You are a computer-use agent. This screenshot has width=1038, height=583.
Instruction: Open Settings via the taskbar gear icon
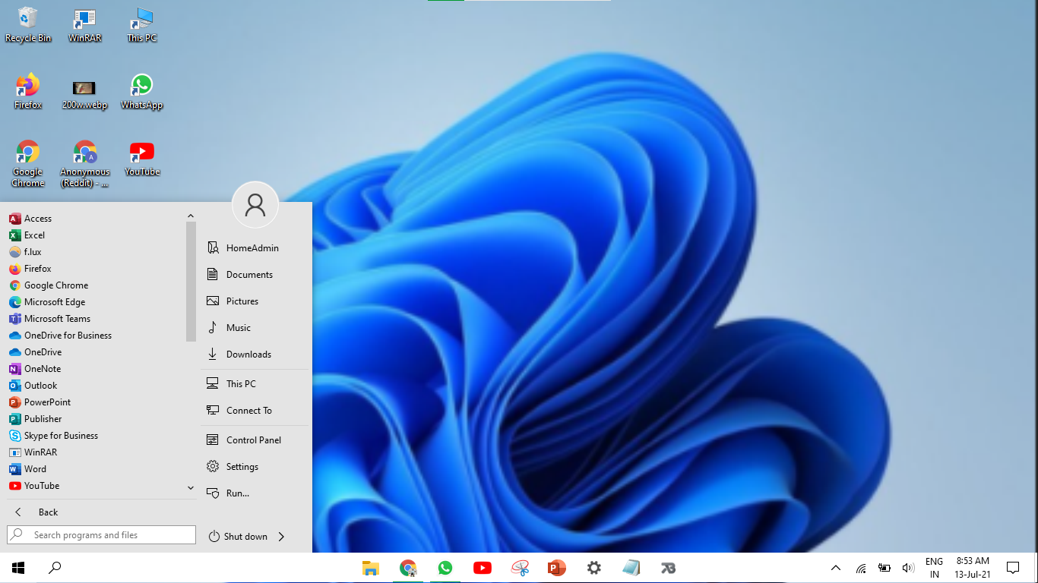point(593,567)
